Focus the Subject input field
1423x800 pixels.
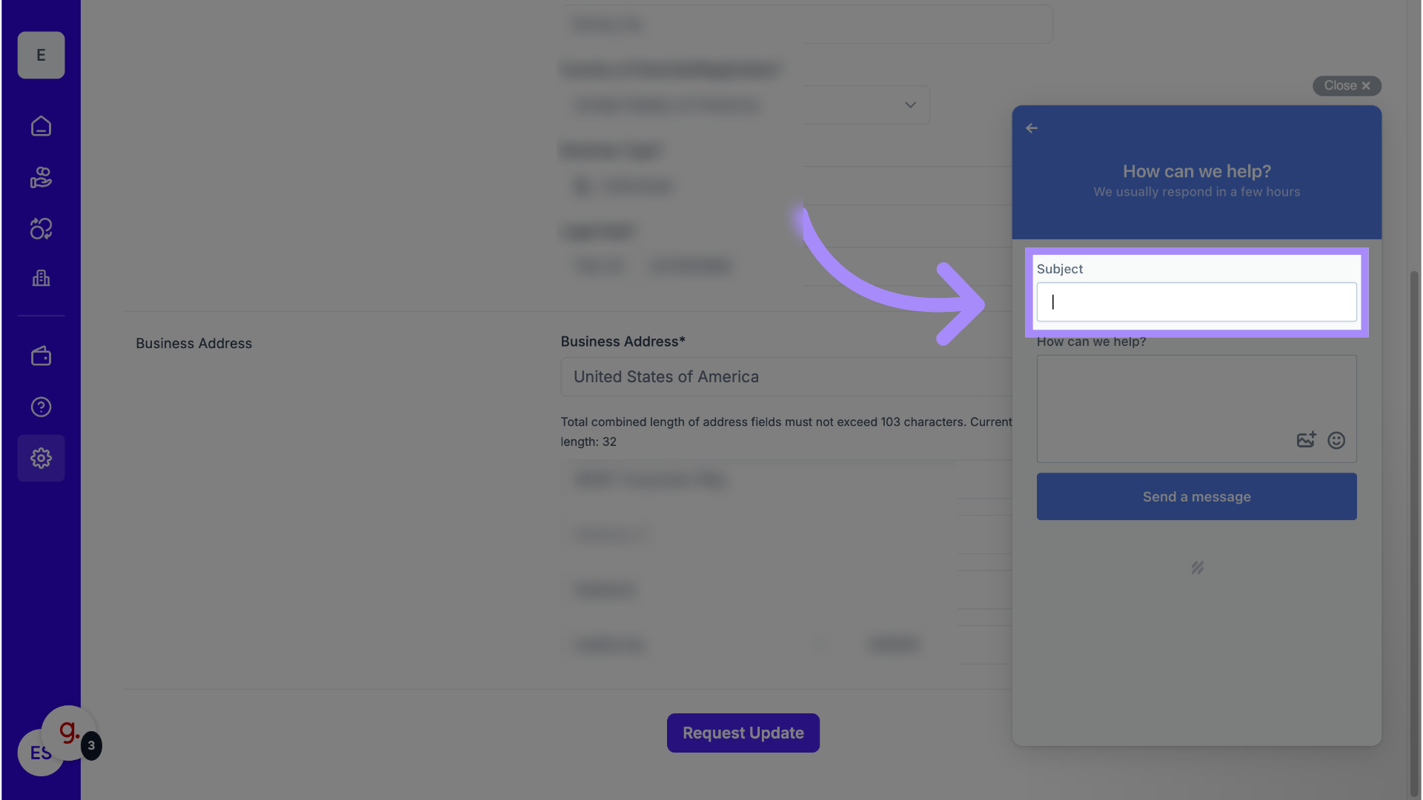coord(1196,302)
